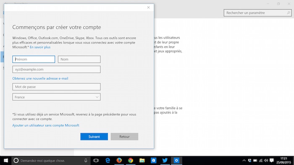The image size is (294, 165).
Task: Click the volume speaker tray icon
Action: click(266, 160)
